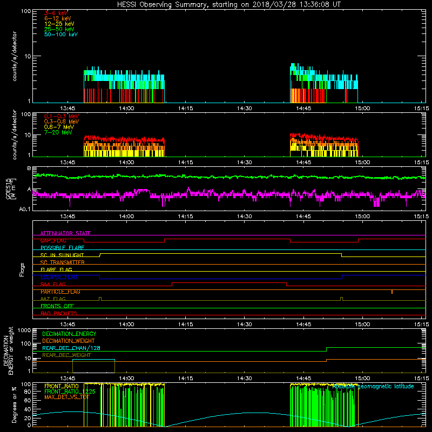Screen dimensions: 432x432
Task: Pick the cyan 50-100 keV legend entry
Action: pos(61,35)
